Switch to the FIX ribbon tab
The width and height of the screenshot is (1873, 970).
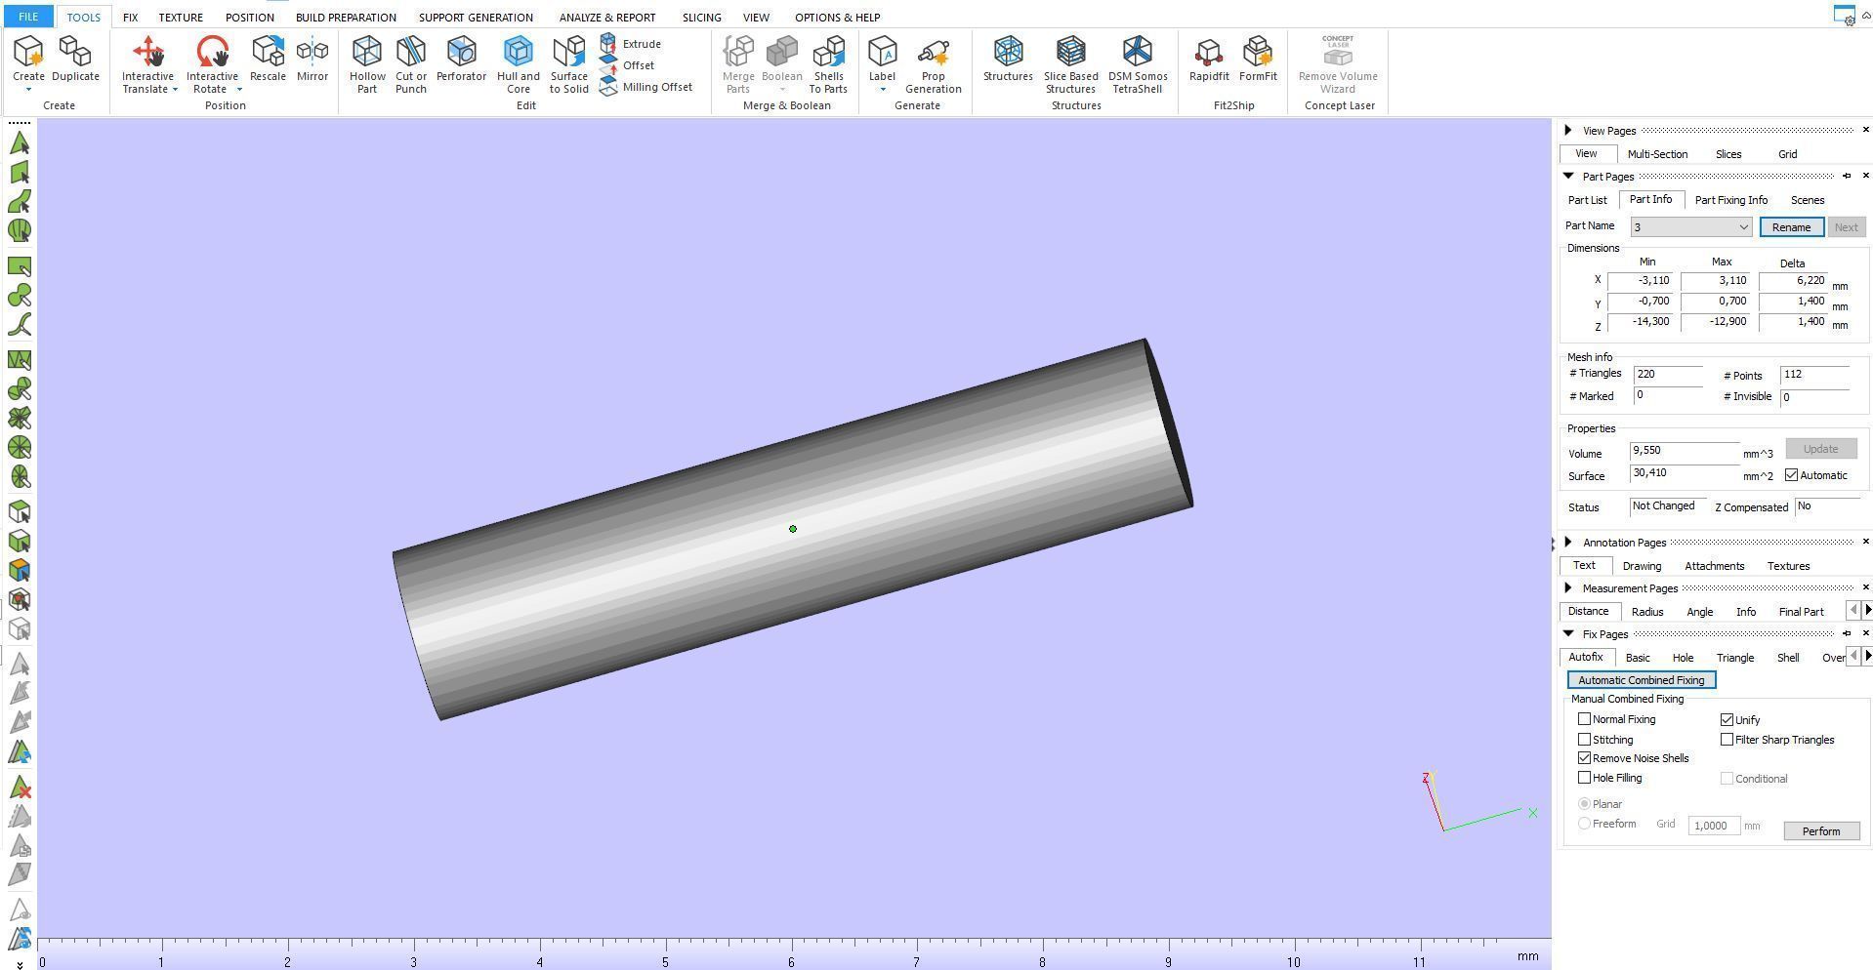tap(130, 18)
